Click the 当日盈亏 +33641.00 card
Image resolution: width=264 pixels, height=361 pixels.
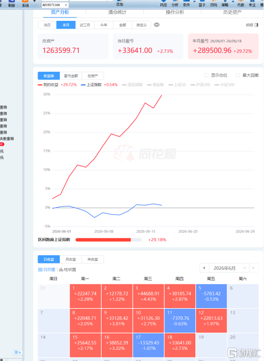tap(148, 46)
